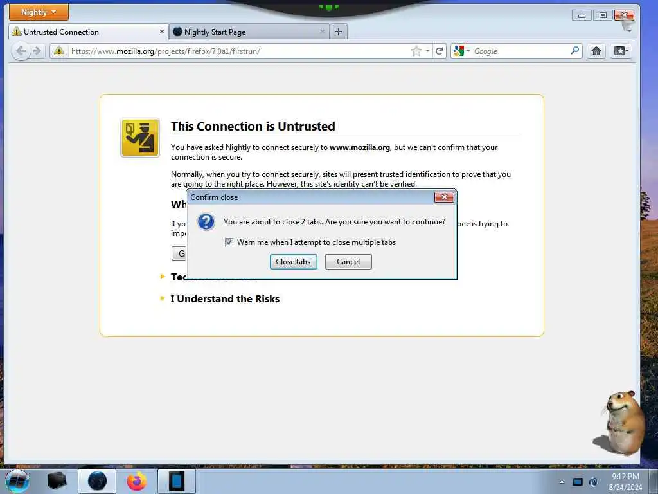The height and width of the screenshot is (494, 658).
Task: Launch Firefox from the taskbar
Action: pos(137,481)
